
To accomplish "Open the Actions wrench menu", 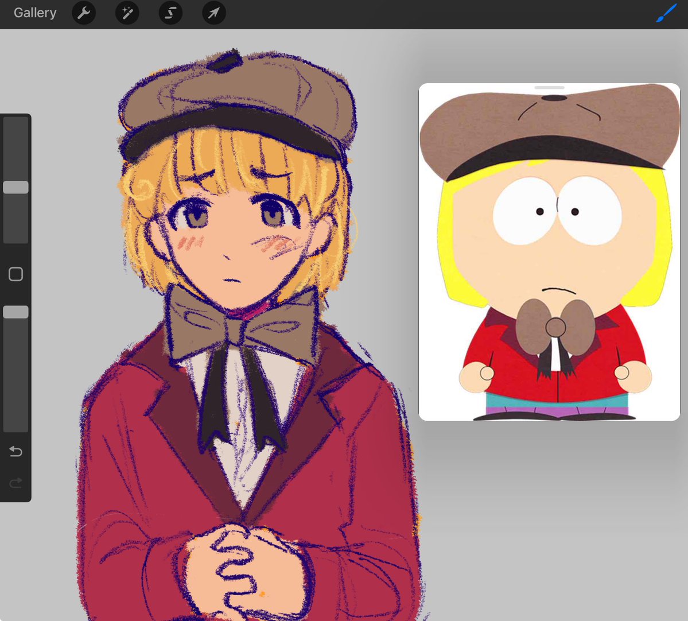I will [x=84, y=13].
